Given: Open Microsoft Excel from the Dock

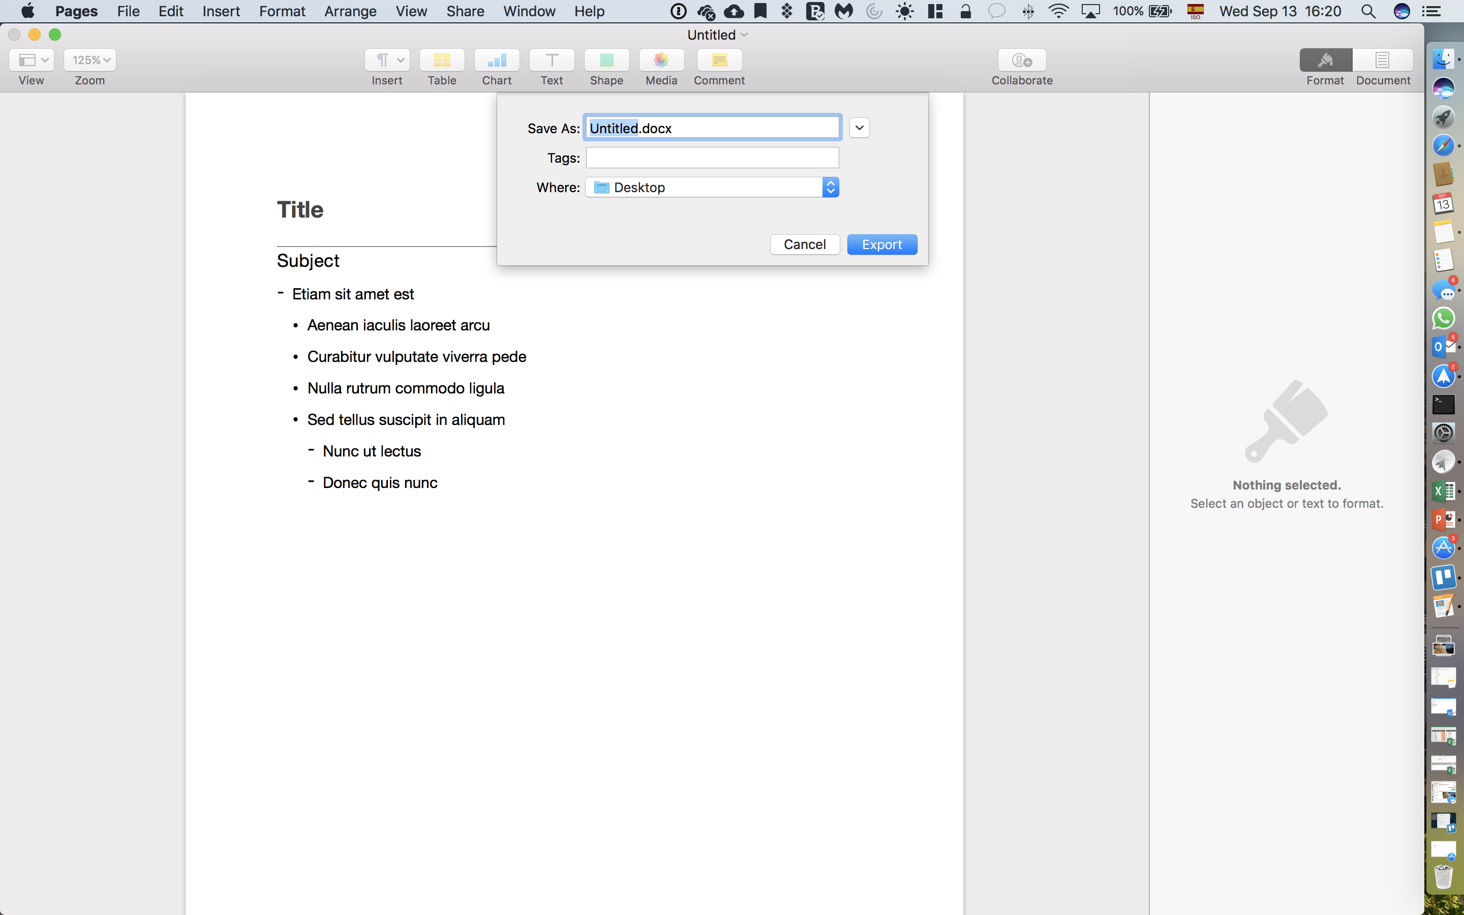Looking at the screenshot, I should [1445, 491].
